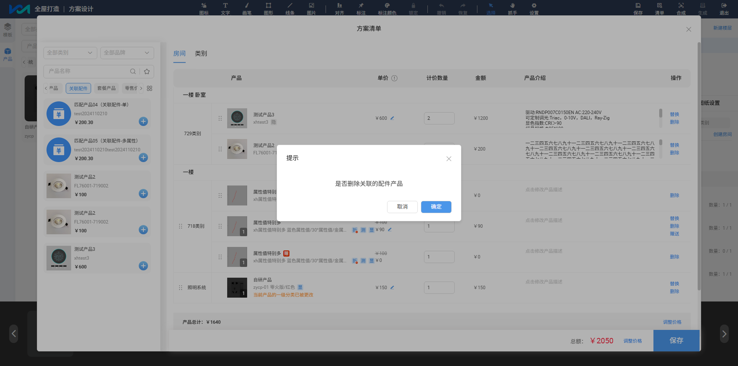Close the 提示 confirmation dialog
Image resolution: width=738 pixels, height=366 pixels.
449,159
